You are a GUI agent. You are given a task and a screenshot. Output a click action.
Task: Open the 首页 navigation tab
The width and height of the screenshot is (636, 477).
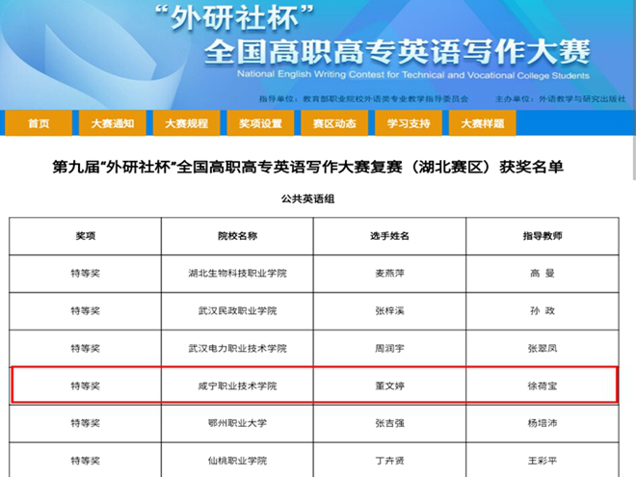pos(39,123)
